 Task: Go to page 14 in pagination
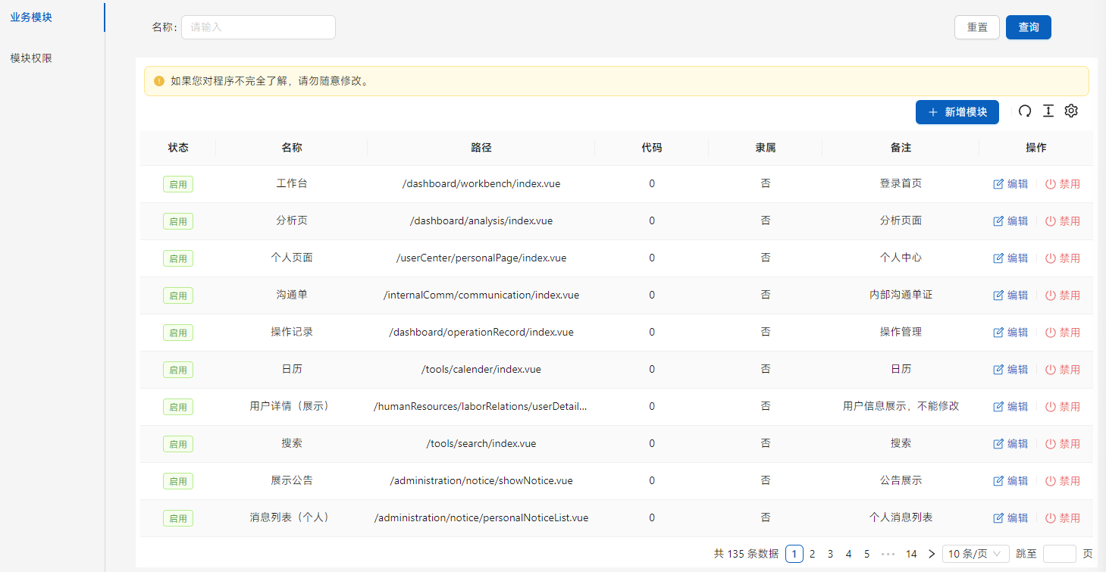click(x=911, y=554)
